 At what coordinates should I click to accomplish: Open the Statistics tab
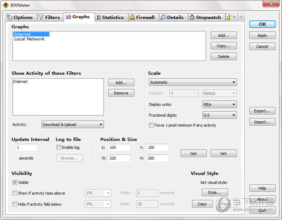click(x=111, y=17)
